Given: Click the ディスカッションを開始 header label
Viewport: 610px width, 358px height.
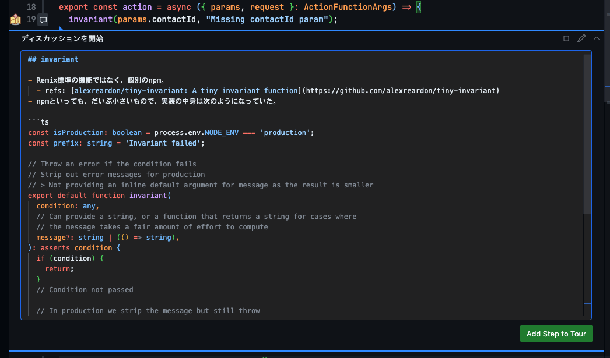Looking at the screenshot, I should point(62,38).
